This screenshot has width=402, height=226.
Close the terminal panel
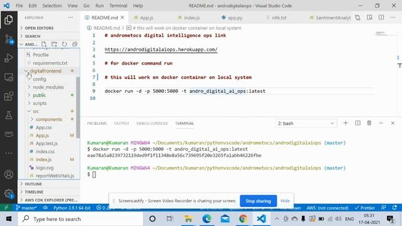pyautogui.click(x=393, y=123)
